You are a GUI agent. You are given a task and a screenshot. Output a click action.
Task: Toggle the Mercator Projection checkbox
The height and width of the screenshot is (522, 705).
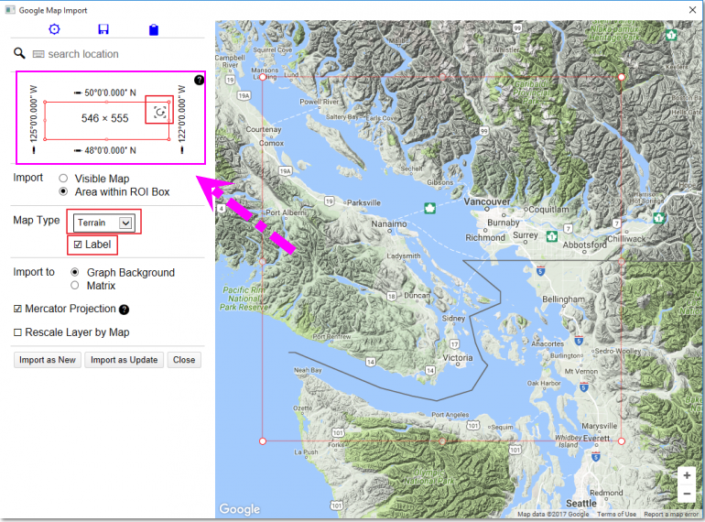click(18, 310)
